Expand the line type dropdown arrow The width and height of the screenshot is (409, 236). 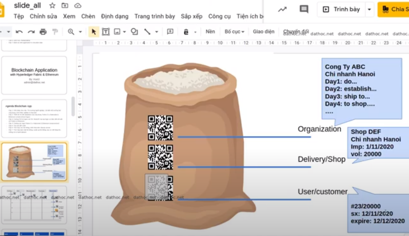[x=156, y=32]
